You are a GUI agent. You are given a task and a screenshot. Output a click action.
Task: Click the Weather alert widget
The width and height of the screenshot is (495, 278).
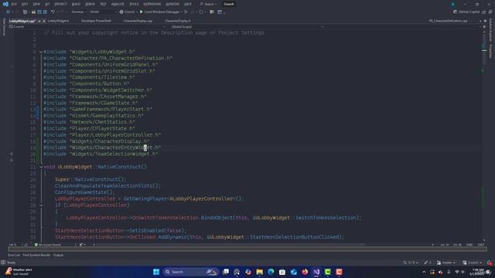pyautogui.click(x=19, y=272)
